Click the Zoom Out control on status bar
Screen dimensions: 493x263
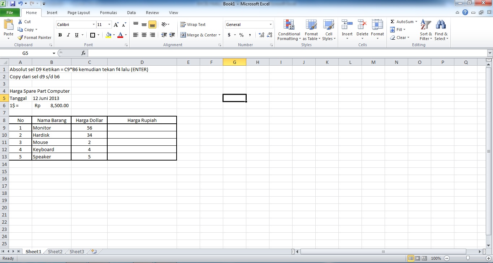pyautogui.click(x=446, y=258)
